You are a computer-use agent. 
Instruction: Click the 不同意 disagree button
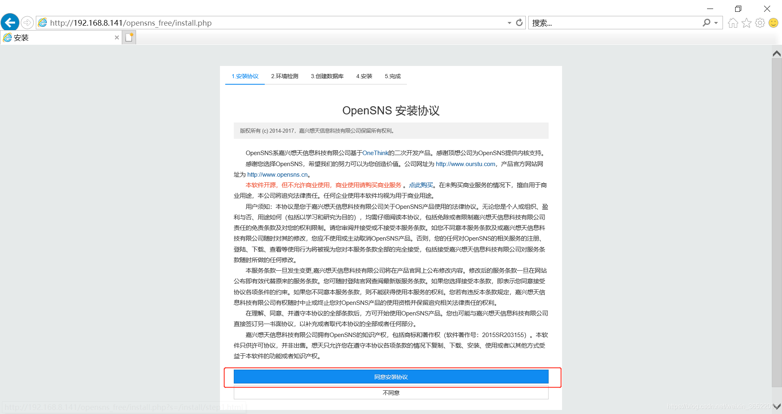[391, 393]
